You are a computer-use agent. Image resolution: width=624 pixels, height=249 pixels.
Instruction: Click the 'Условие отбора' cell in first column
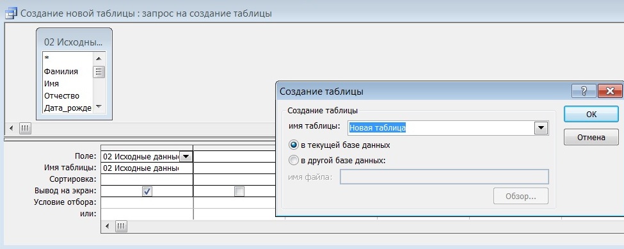pos(147,202)
